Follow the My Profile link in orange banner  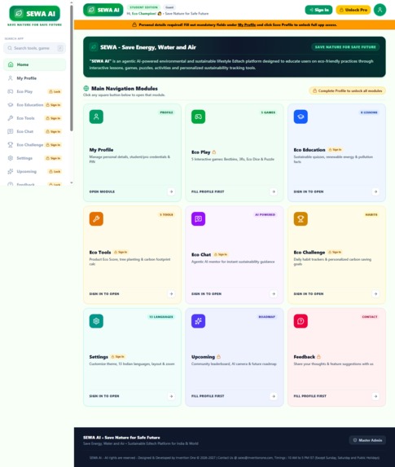point(247,24)
